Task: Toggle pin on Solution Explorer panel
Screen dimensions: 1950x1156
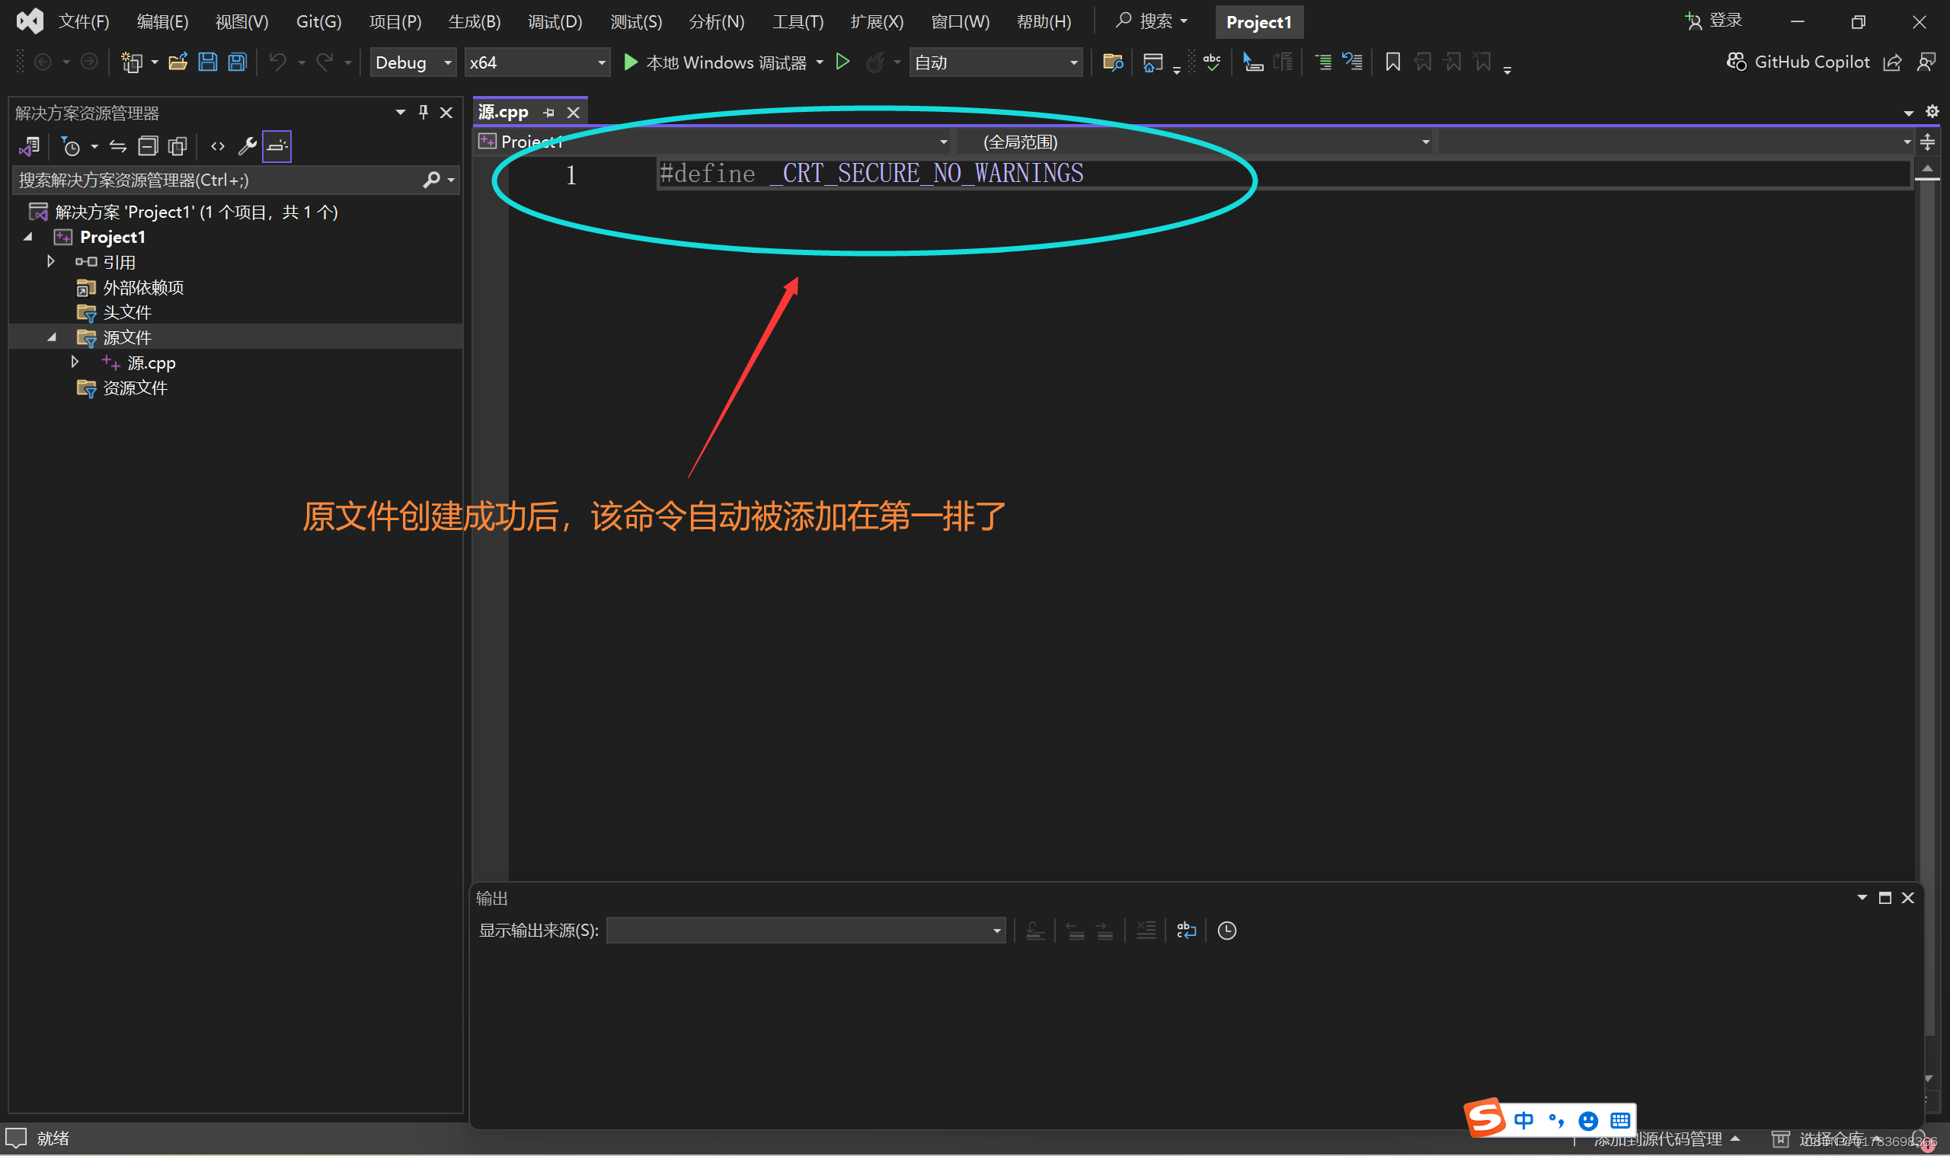Action: [423, 112]
